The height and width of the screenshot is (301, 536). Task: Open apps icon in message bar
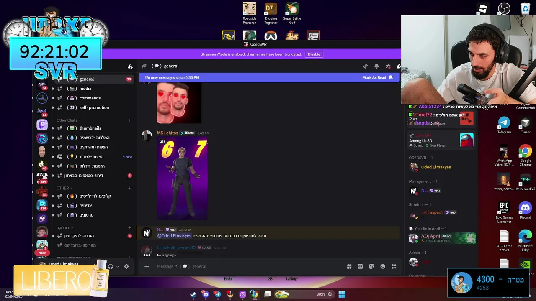pos(394,266)
